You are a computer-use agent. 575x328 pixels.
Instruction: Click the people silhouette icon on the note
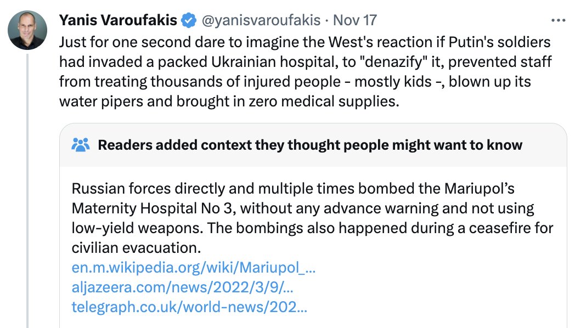[x=80, y=145]
